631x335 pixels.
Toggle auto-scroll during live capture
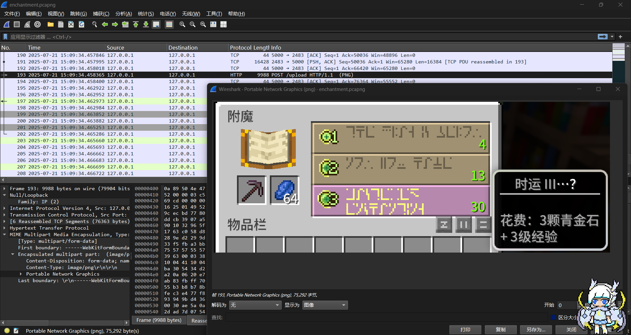(156, 24)
